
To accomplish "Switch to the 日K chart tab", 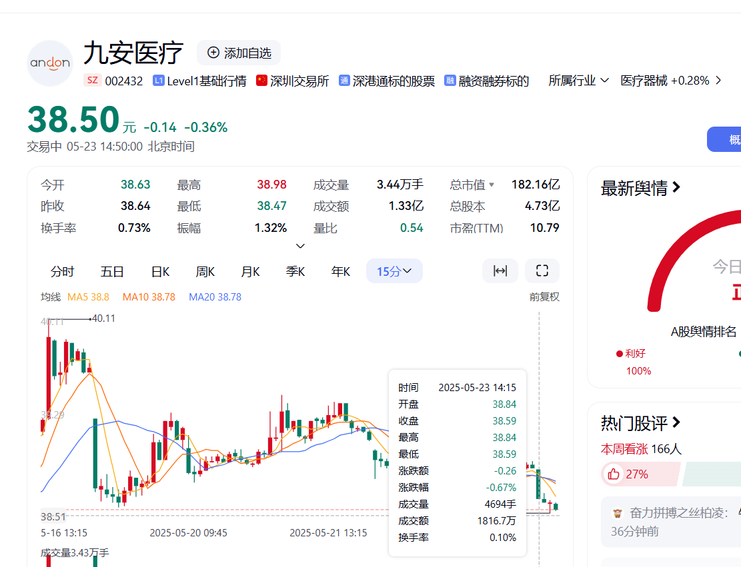I will (x=160, y=271).
